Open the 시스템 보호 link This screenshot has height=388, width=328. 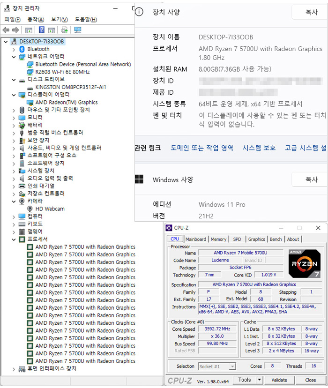tap(259, 148)
